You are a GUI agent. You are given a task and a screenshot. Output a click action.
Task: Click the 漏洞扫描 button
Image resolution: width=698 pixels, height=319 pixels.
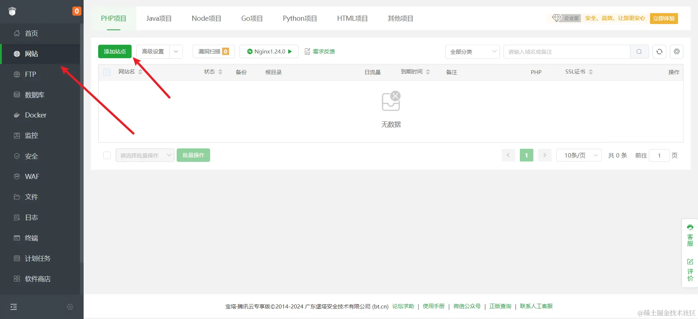pyautogui.click(x=213, y=52)
